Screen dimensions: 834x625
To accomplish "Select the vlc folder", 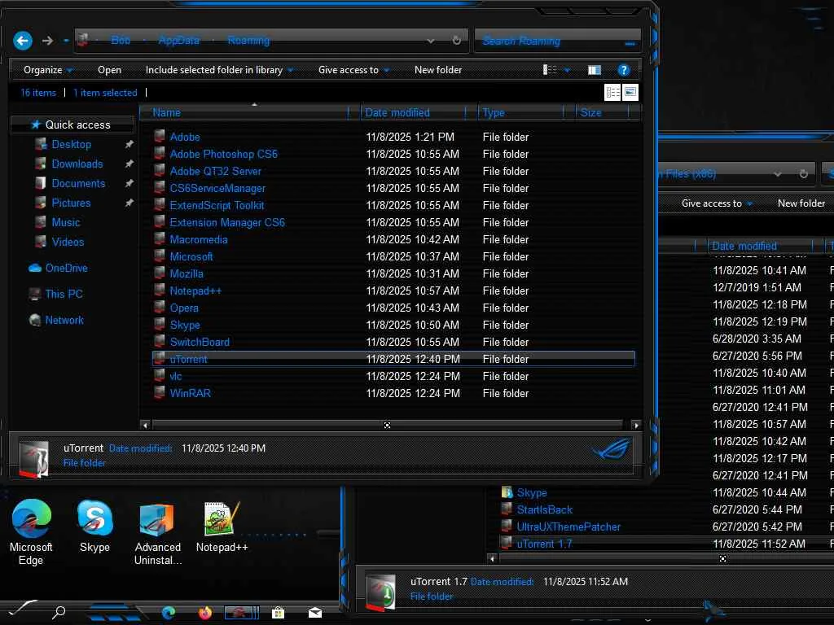I will (x=176, y=376).
